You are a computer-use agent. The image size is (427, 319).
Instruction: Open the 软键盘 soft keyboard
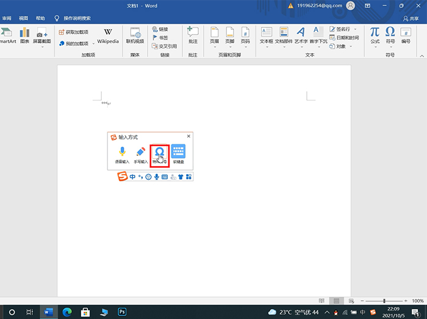pos(179,155)
